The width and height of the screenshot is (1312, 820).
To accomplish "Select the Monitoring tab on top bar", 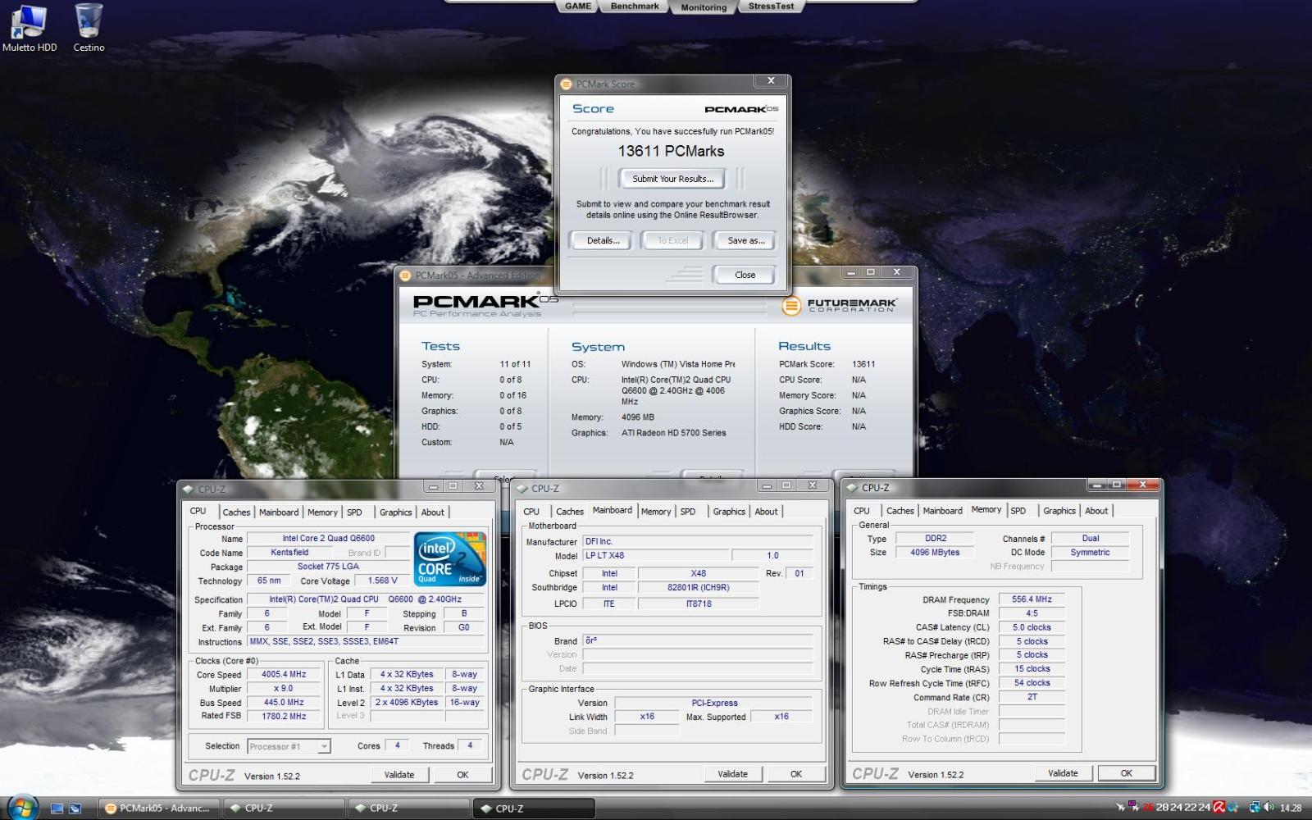I will [704, 7].
